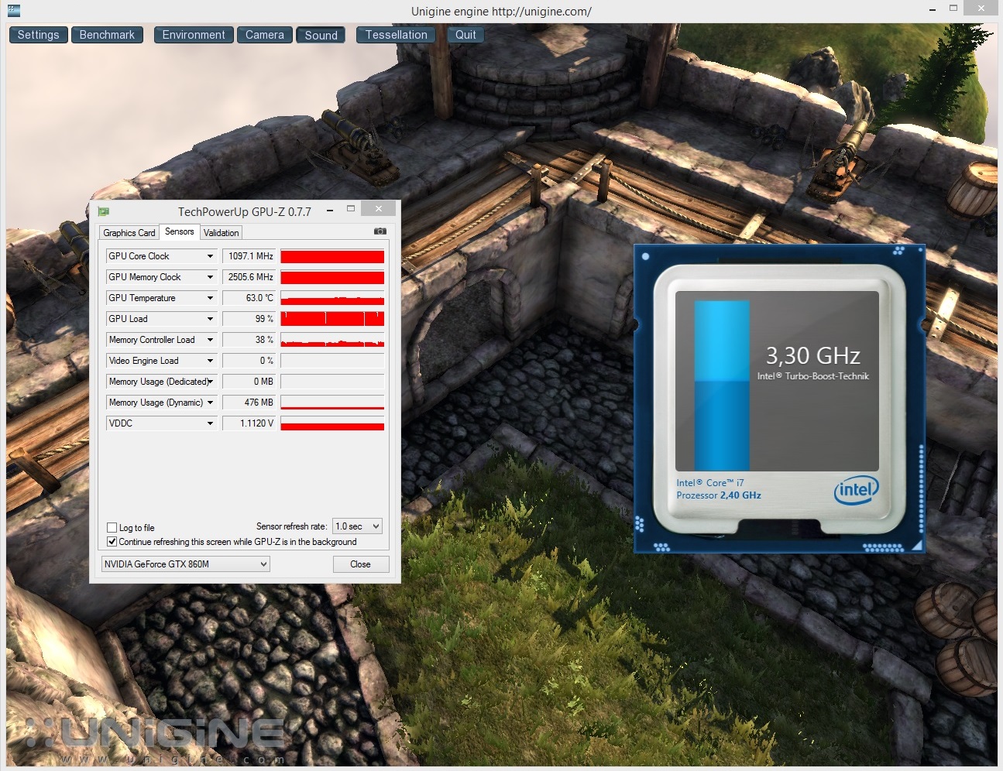1003x771 pixels.
Task: Switch to the Graphics Card tab
Action: coord(129,233)
